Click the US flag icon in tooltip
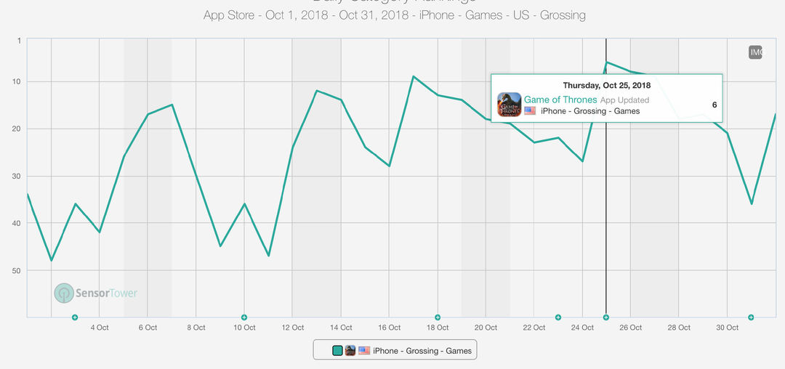 (530, 111)
